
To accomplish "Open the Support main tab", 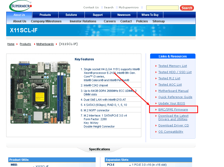I will click(98, 15).
